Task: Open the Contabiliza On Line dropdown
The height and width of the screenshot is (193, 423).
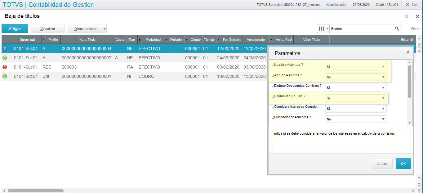Action: [383, 98]
